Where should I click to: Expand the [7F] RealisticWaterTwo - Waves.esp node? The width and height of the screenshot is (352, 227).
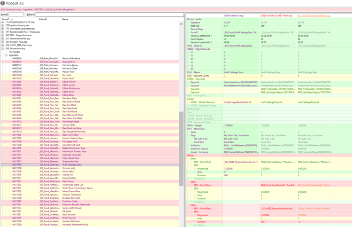pos(3,32)
